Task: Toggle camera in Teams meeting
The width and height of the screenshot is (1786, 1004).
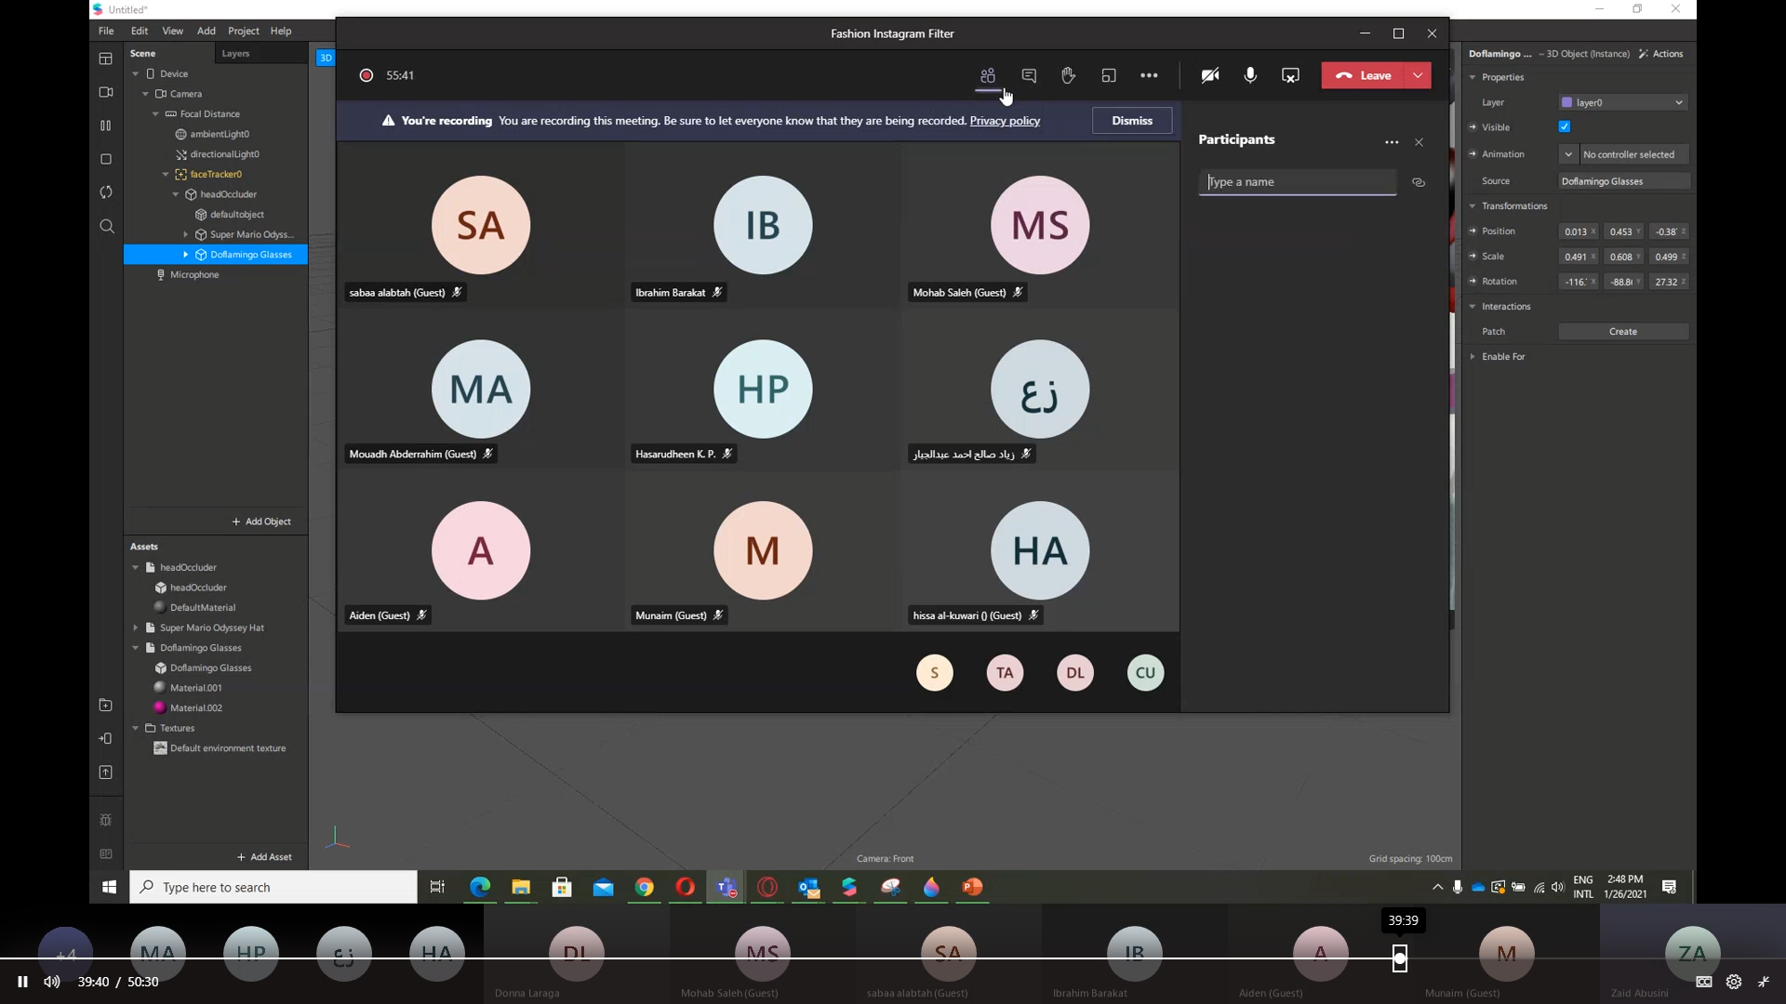Action: [x=1210, y=75]
